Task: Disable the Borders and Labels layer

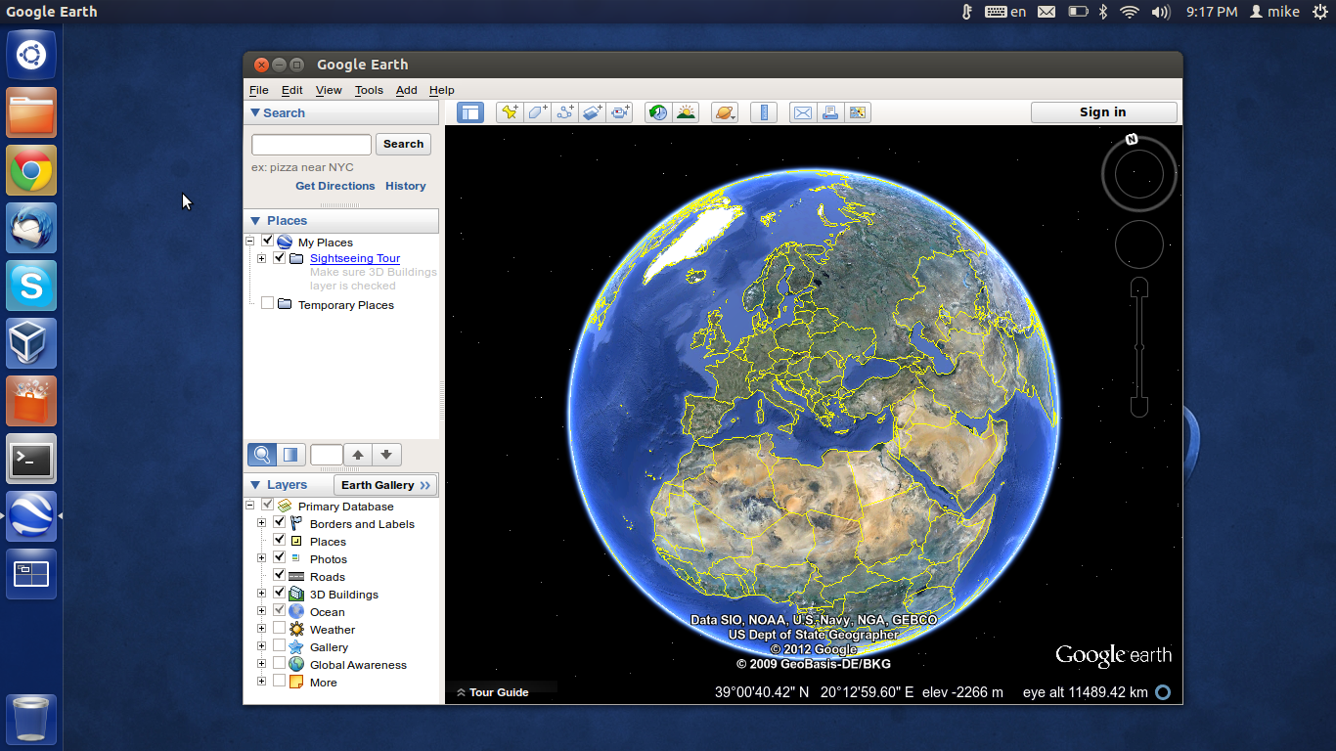Action: point(280,522)
